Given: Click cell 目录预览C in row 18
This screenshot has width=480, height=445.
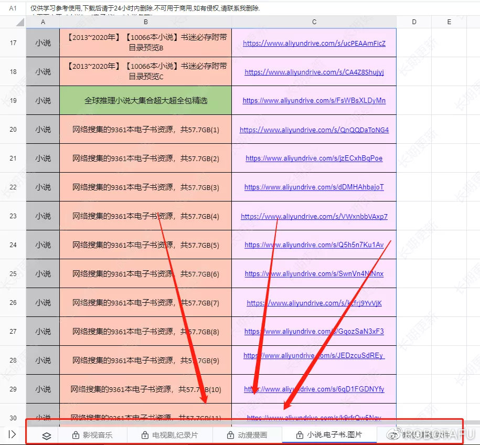Looking at the screenshot, I should coord(146,72).
